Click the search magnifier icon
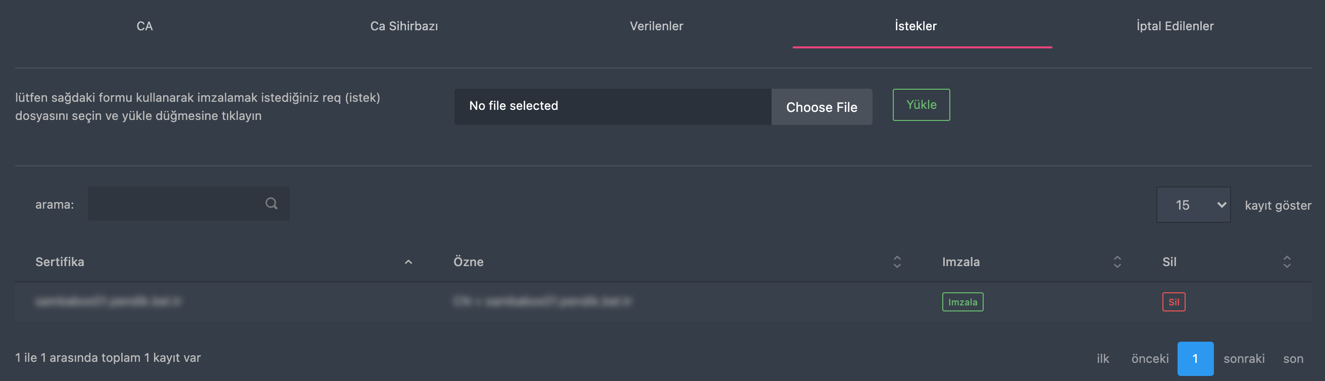 [272, 204]
